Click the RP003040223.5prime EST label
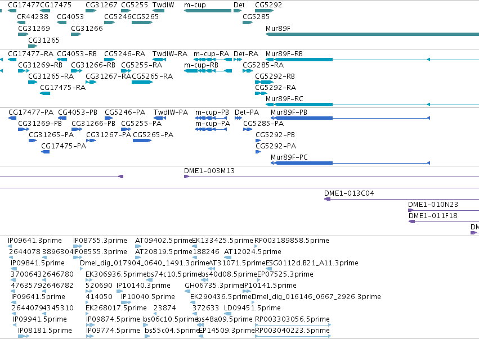 pos(292,331)
